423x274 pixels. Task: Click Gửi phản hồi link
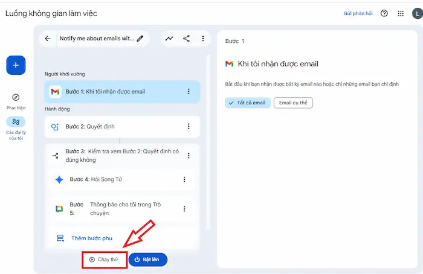(358, 13)
